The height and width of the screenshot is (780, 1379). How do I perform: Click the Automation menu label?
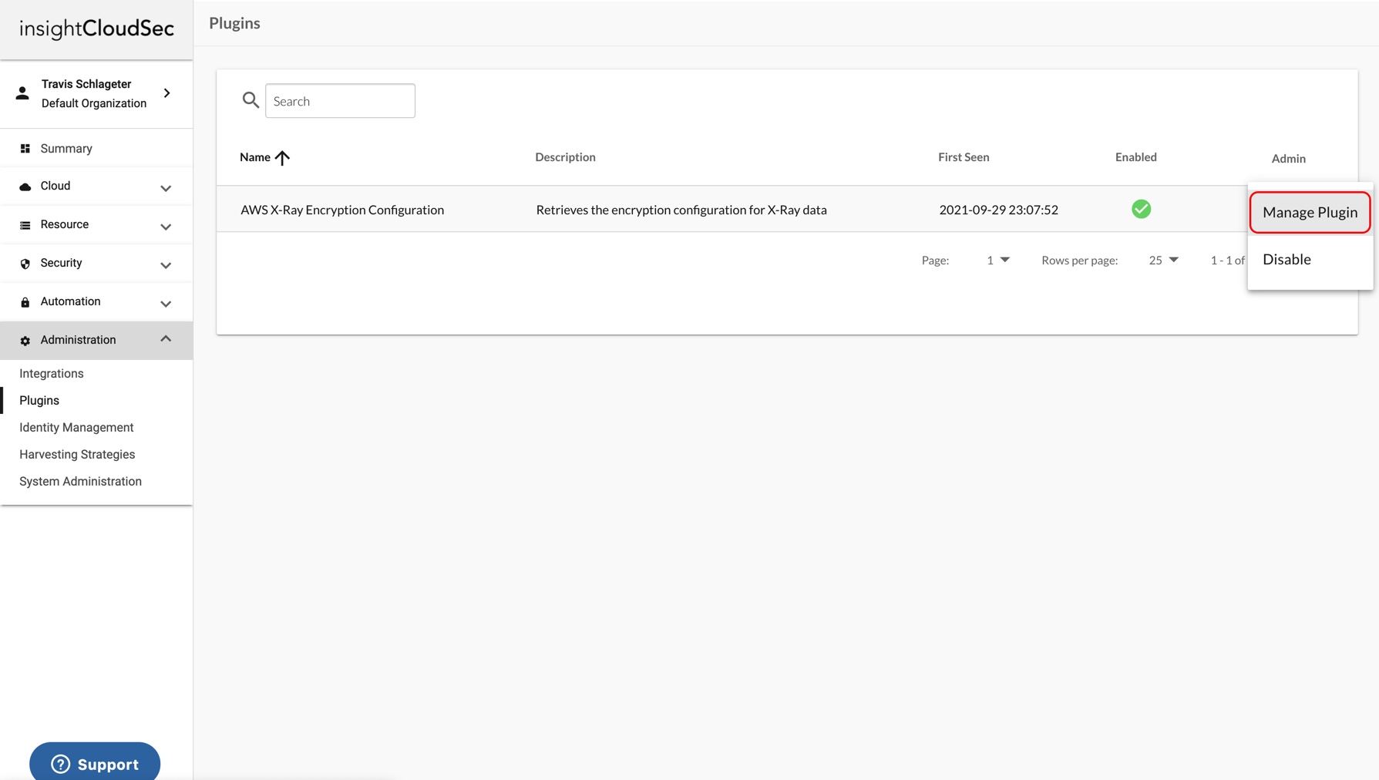70,301
